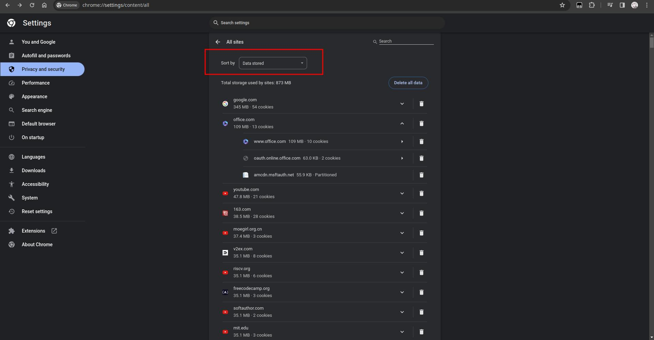This screenshot has height=340, width=654.
Task: Delete office.com site data trash icon
Action: 422,123
